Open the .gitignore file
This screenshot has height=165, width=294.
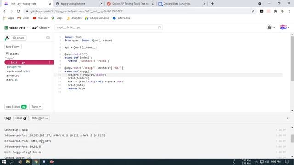point(13,67)
